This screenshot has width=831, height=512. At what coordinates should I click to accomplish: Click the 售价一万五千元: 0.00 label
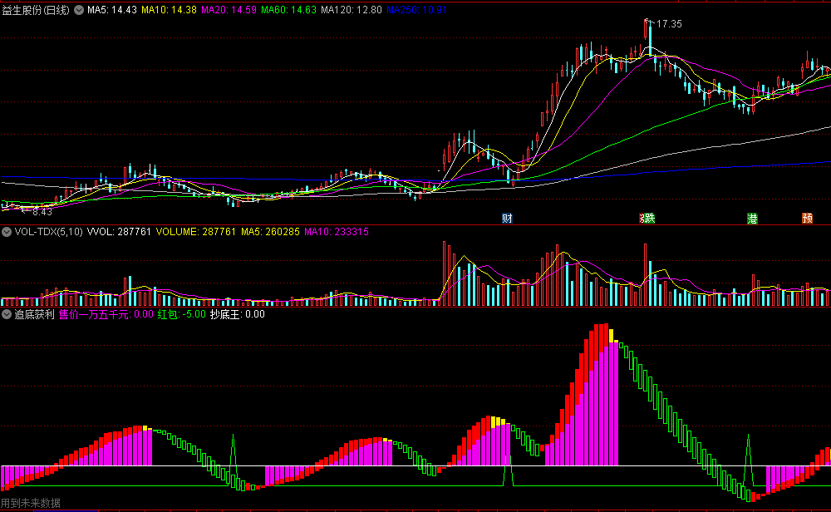(106, 314)
